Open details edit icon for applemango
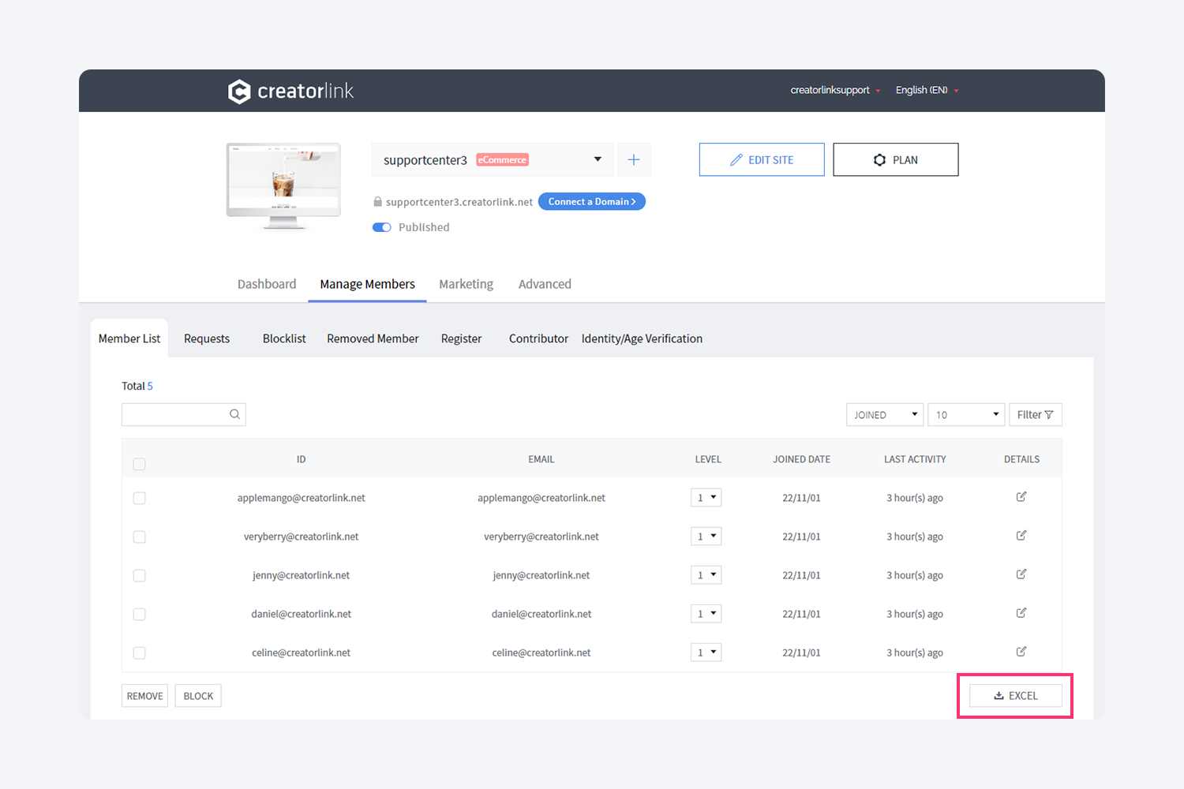Image resolution: width=1184 pixels, height=789 pixels. [x=1021, y=497]
